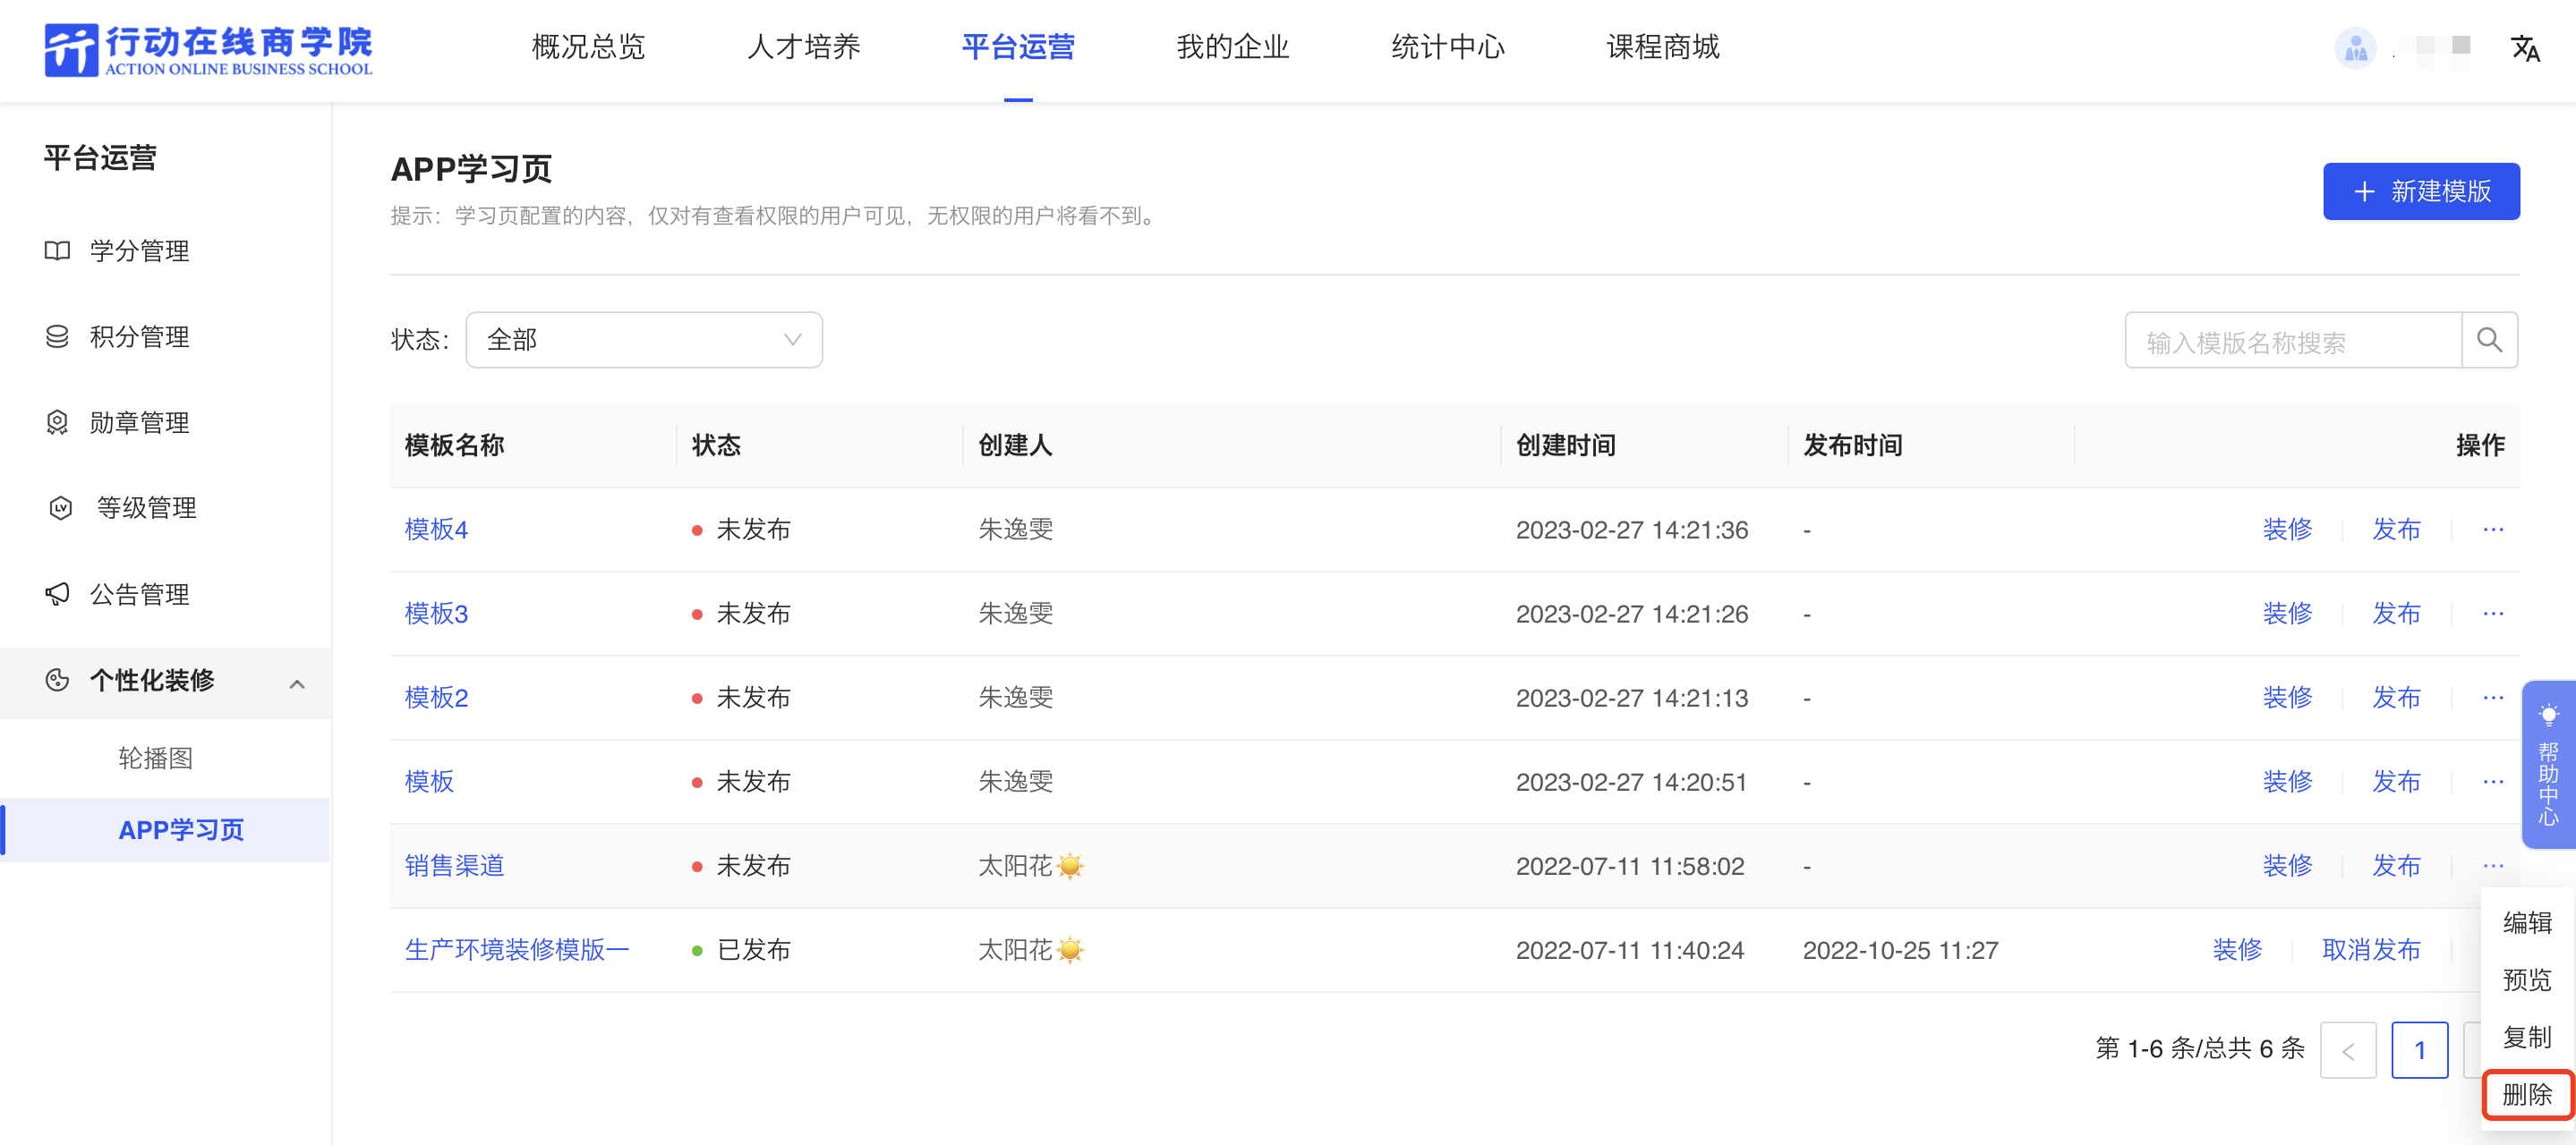The height and width of the screenshot is (1145, 2576).
Task: Select 预览 from the dropdown menu
Action: 2527,980
